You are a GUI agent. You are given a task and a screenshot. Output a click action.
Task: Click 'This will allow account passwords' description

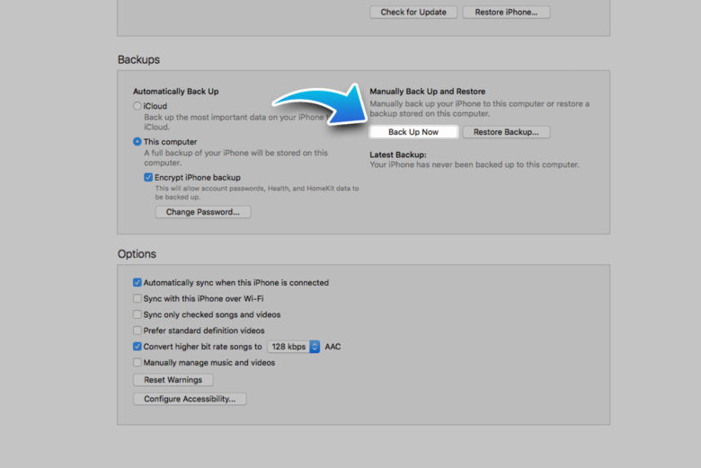(257, 192)
